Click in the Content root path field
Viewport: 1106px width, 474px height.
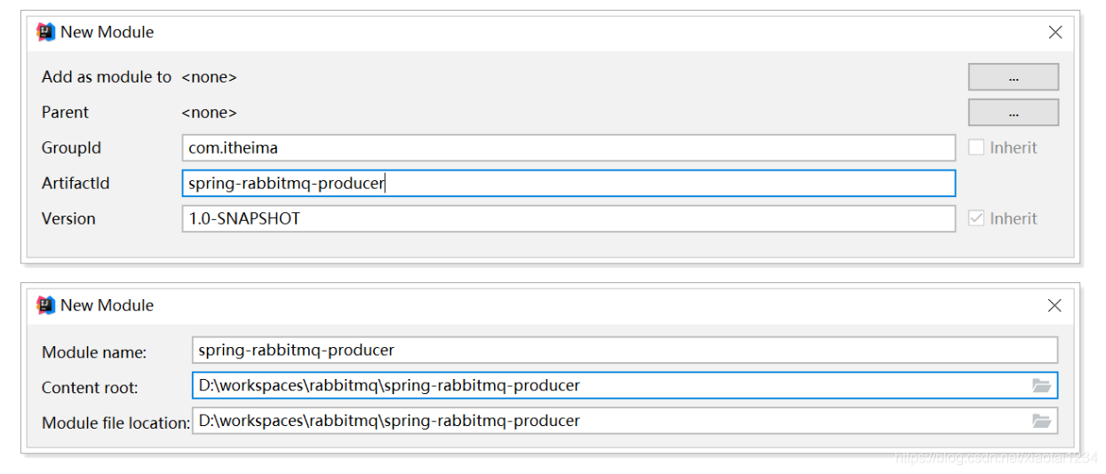click(x=604, y=385)
